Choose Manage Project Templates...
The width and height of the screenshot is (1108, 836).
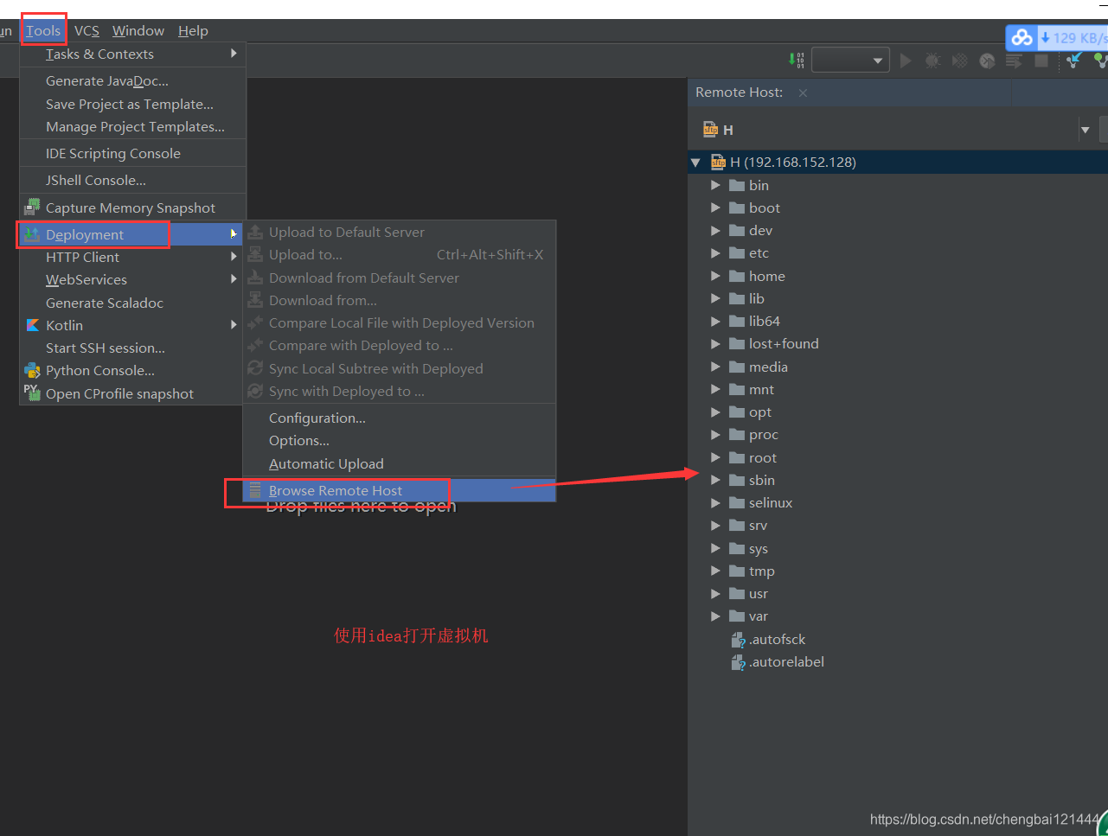132,126
